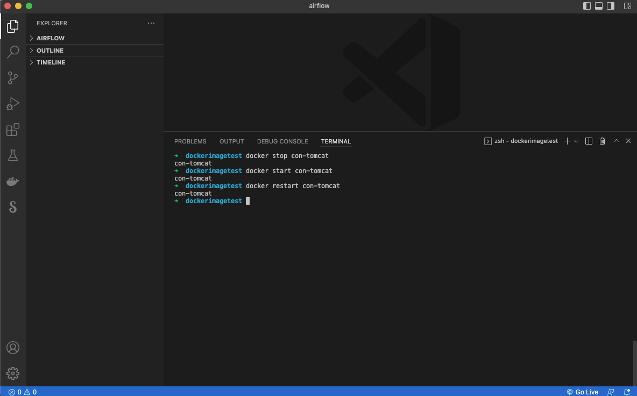The width and height of the screenshot is (637, 396).
Task: Switch to the OUTPUT tab
Action: 231,141
